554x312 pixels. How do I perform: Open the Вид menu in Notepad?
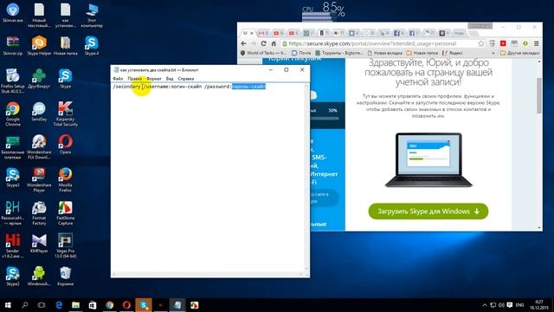point(170,79)
